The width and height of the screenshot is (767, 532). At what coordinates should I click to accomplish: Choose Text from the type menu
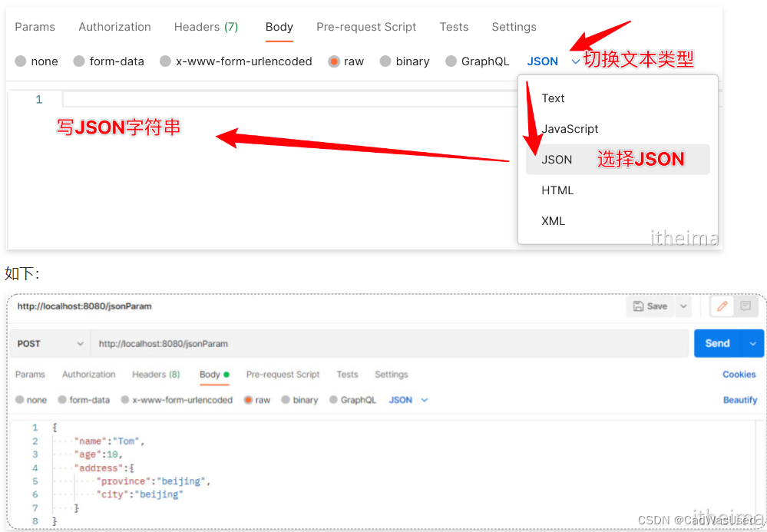(618, 98)
